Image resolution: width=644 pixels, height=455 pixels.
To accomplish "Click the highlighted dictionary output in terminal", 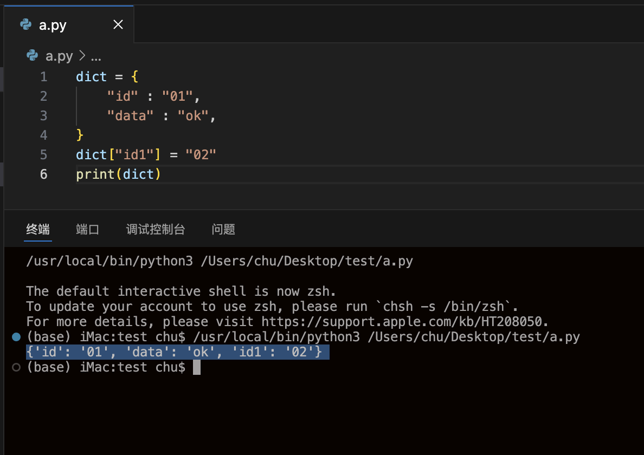I will click(x=177, y=353).
